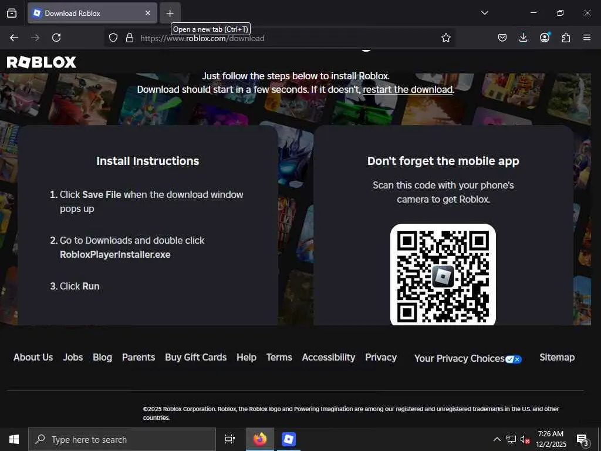601x451 pixels.
Task: Open the Help footer link
Action: point(247,357)
